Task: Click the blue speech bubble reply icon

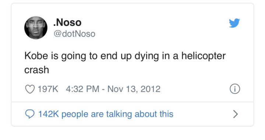Action: click(x=30, y=114)
